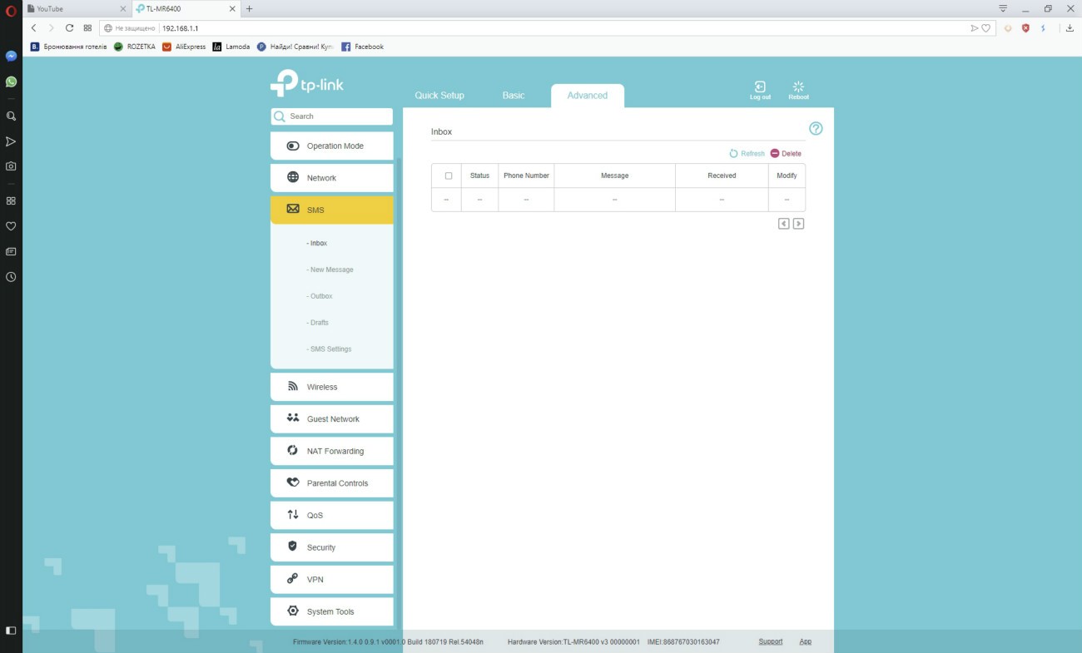This screenshot has width=1082, height=653.
Task: Click the Log out icon
Action: 759,87
